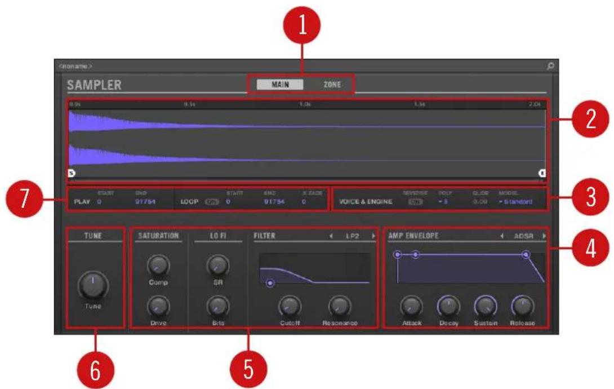Viewport: 614px width, 389px height.
Task: Click the 1.0s mark on timeline ruler
Action: tap(305, 105)
